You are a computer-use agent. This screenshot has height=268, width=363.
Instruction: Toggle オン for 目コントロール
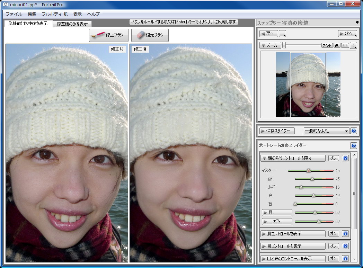(x=333, y=246)
